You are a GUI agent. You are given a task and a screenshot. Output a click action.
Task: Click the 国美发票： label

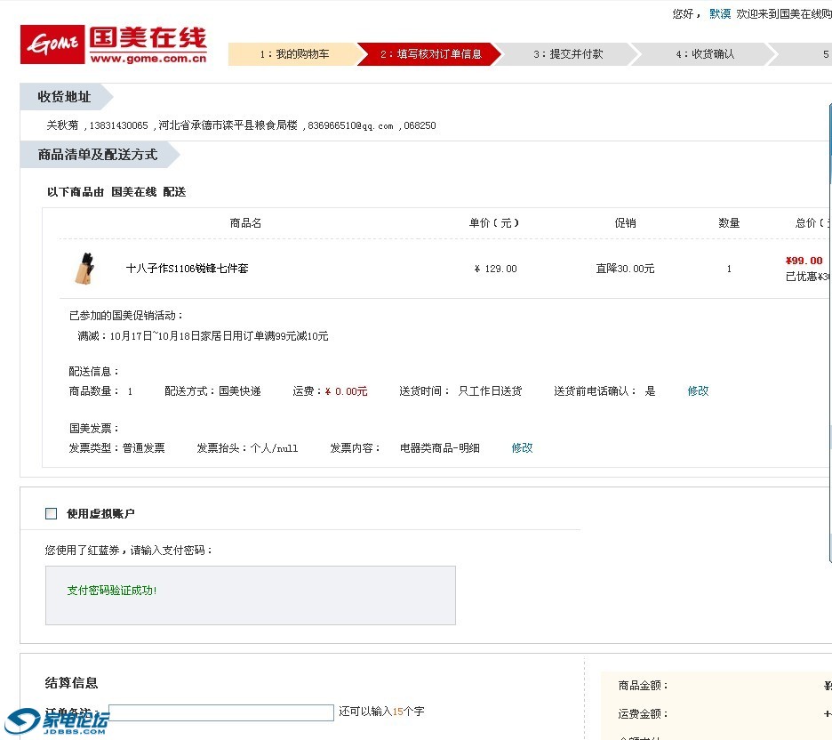94,429
